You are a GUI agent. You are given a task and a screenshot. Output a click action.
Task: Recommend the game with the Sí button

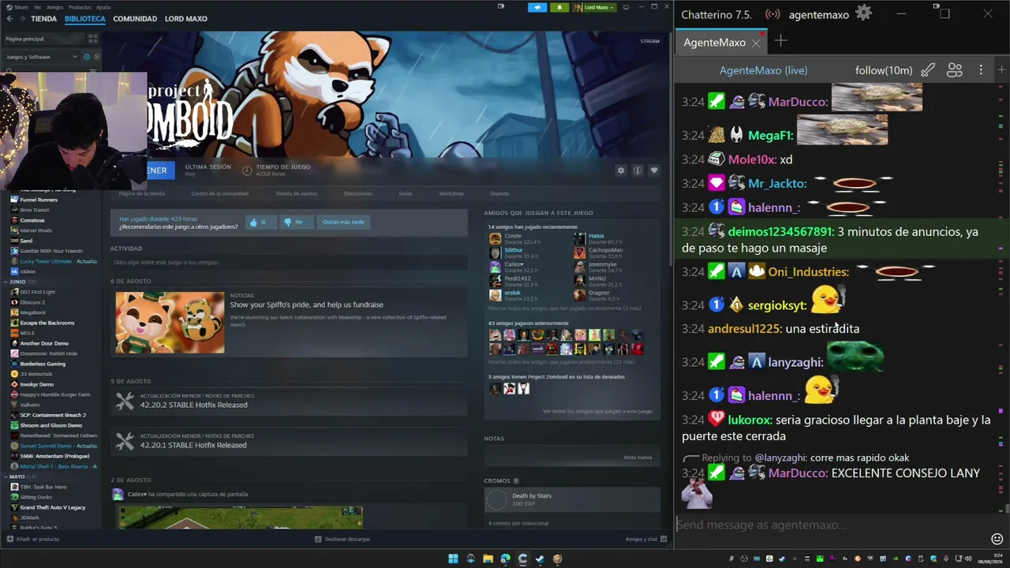coord(260,222)
